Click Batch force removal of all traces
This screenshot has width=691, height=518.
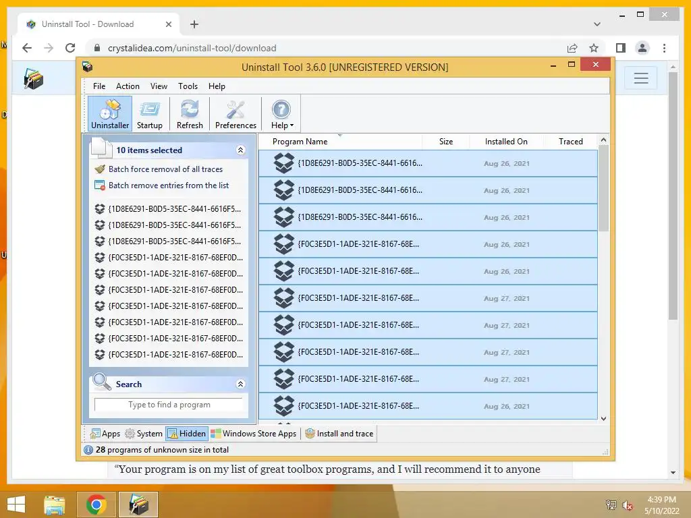coord(166,169)
